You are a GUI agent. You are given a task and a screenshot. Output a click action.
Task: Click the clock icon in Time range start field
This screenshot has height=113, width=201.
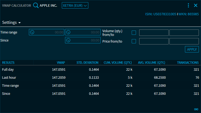click(32, 32)
